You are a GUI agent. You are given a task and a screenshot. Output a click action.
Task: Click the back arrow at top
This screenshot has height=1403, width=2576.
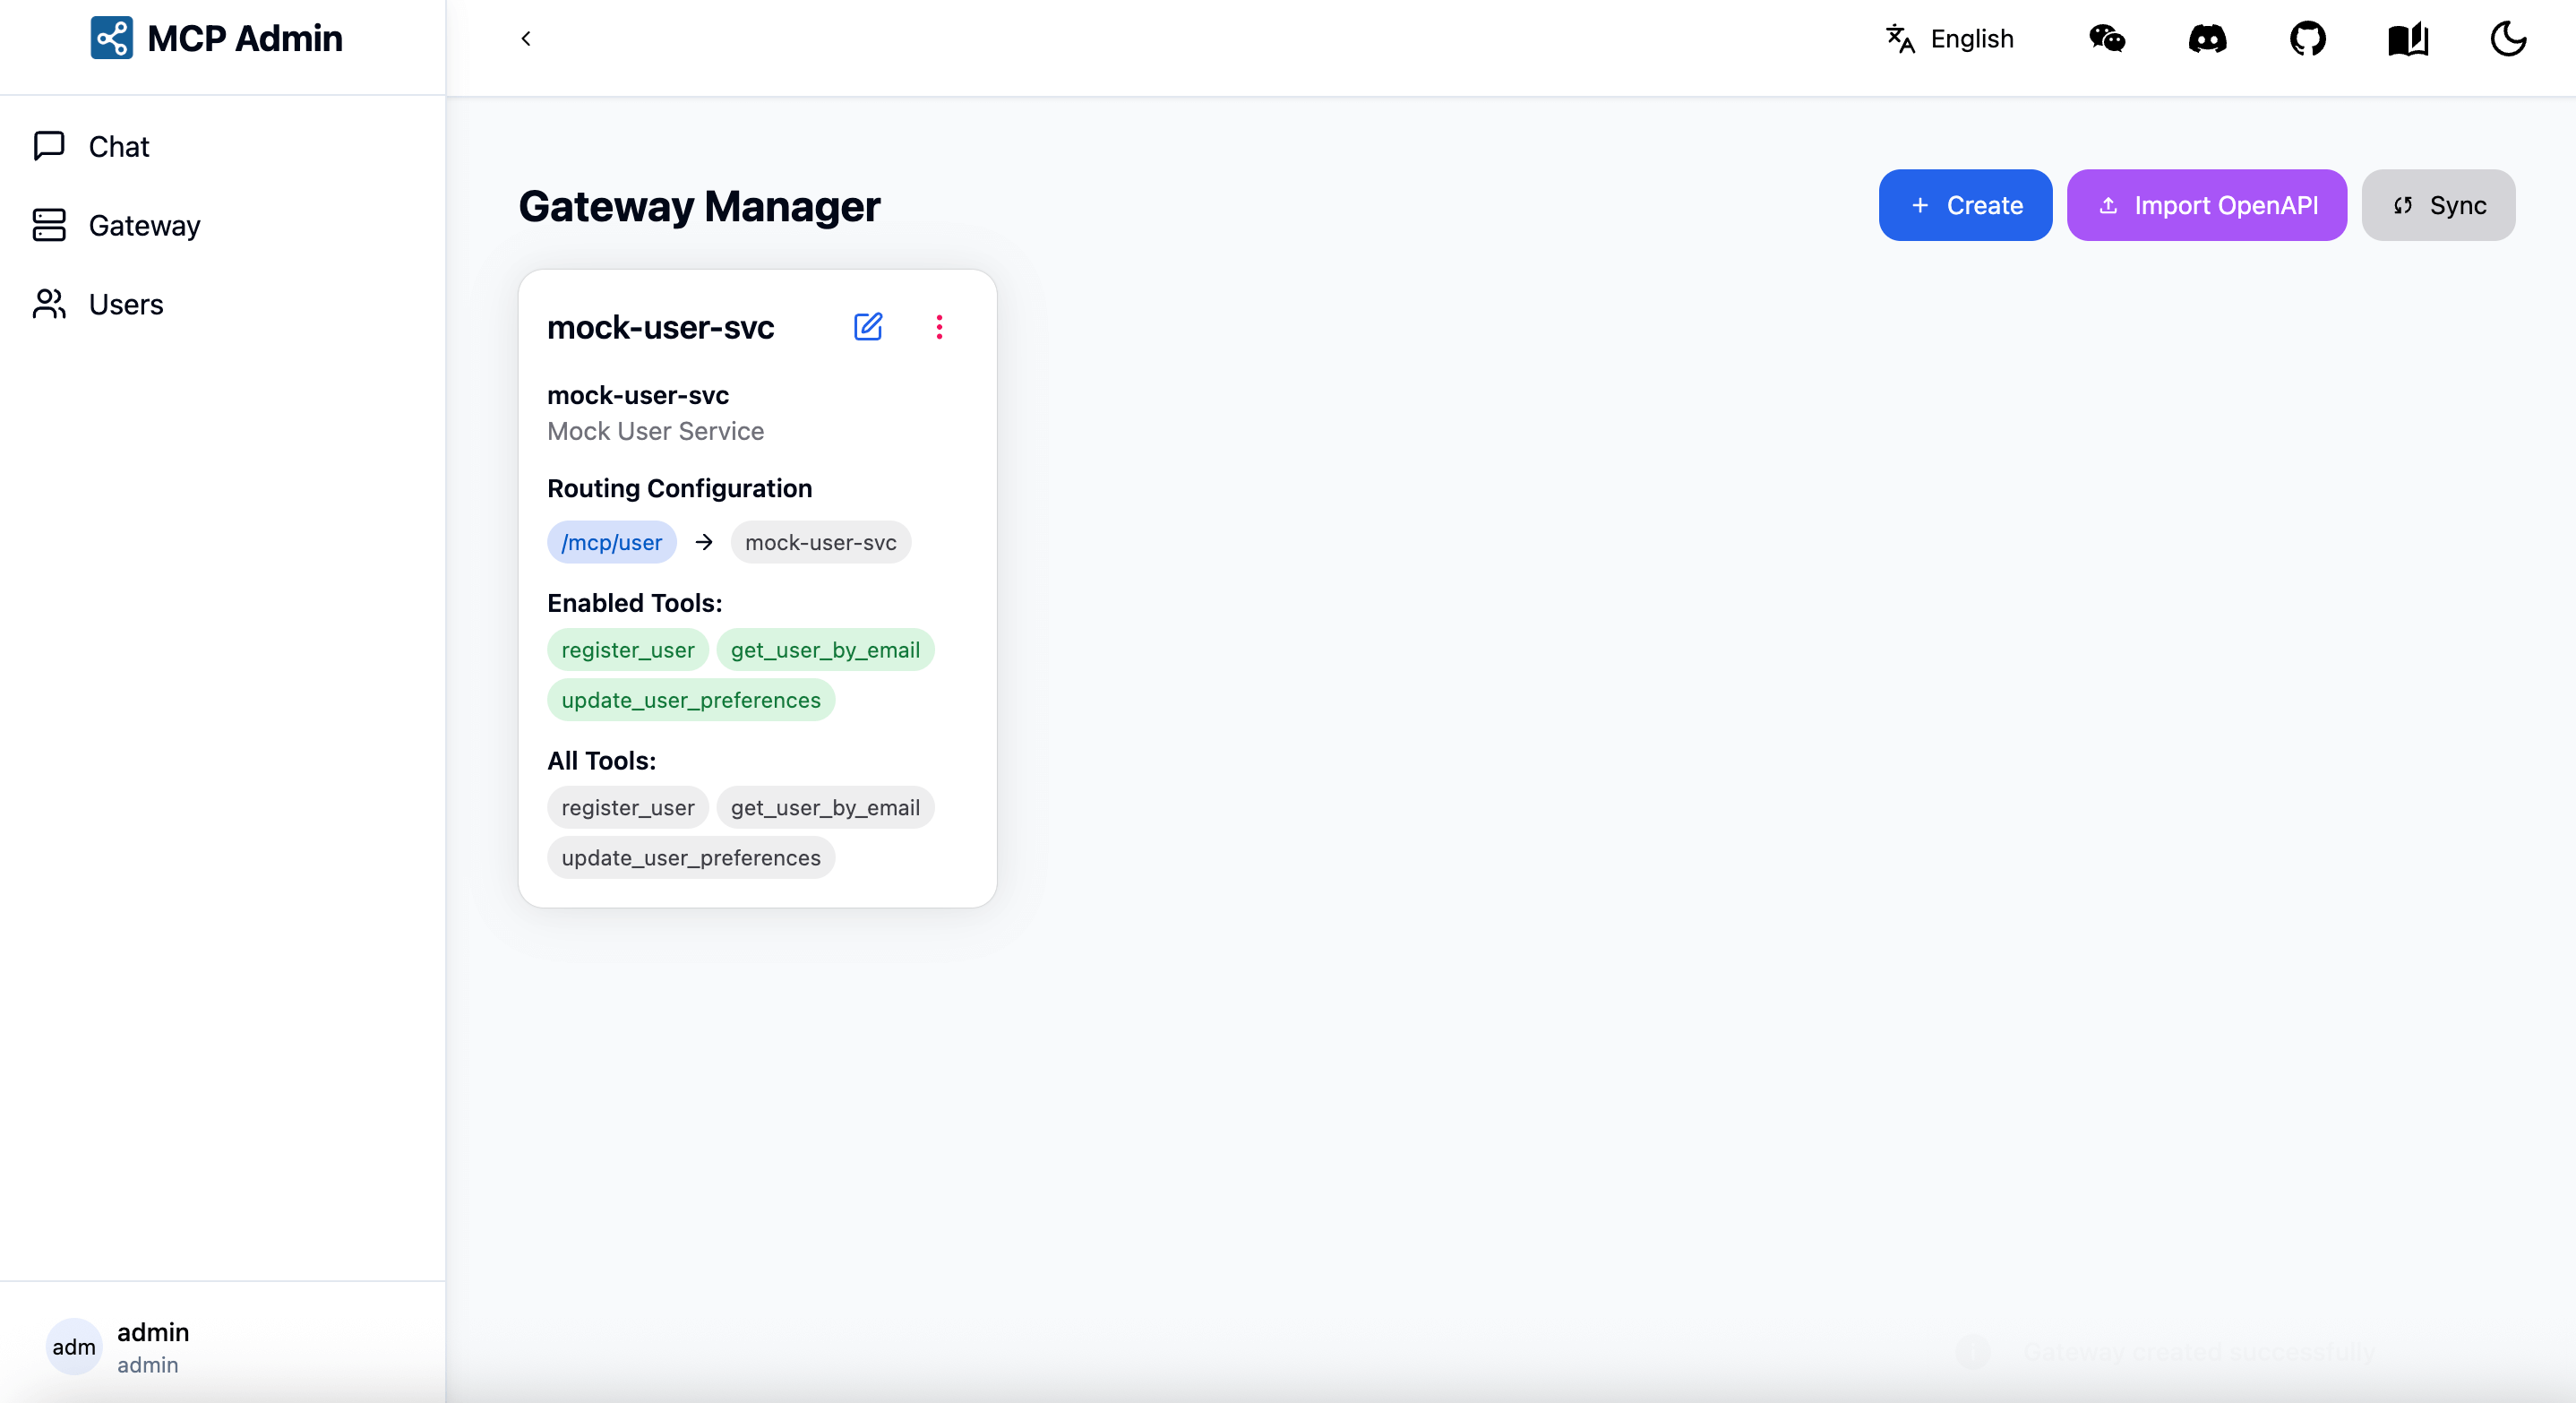[x=526, y=39]
